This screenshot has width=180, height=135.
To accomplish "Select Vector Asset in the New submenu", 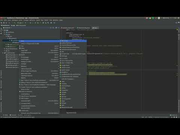I will [73, 67].
